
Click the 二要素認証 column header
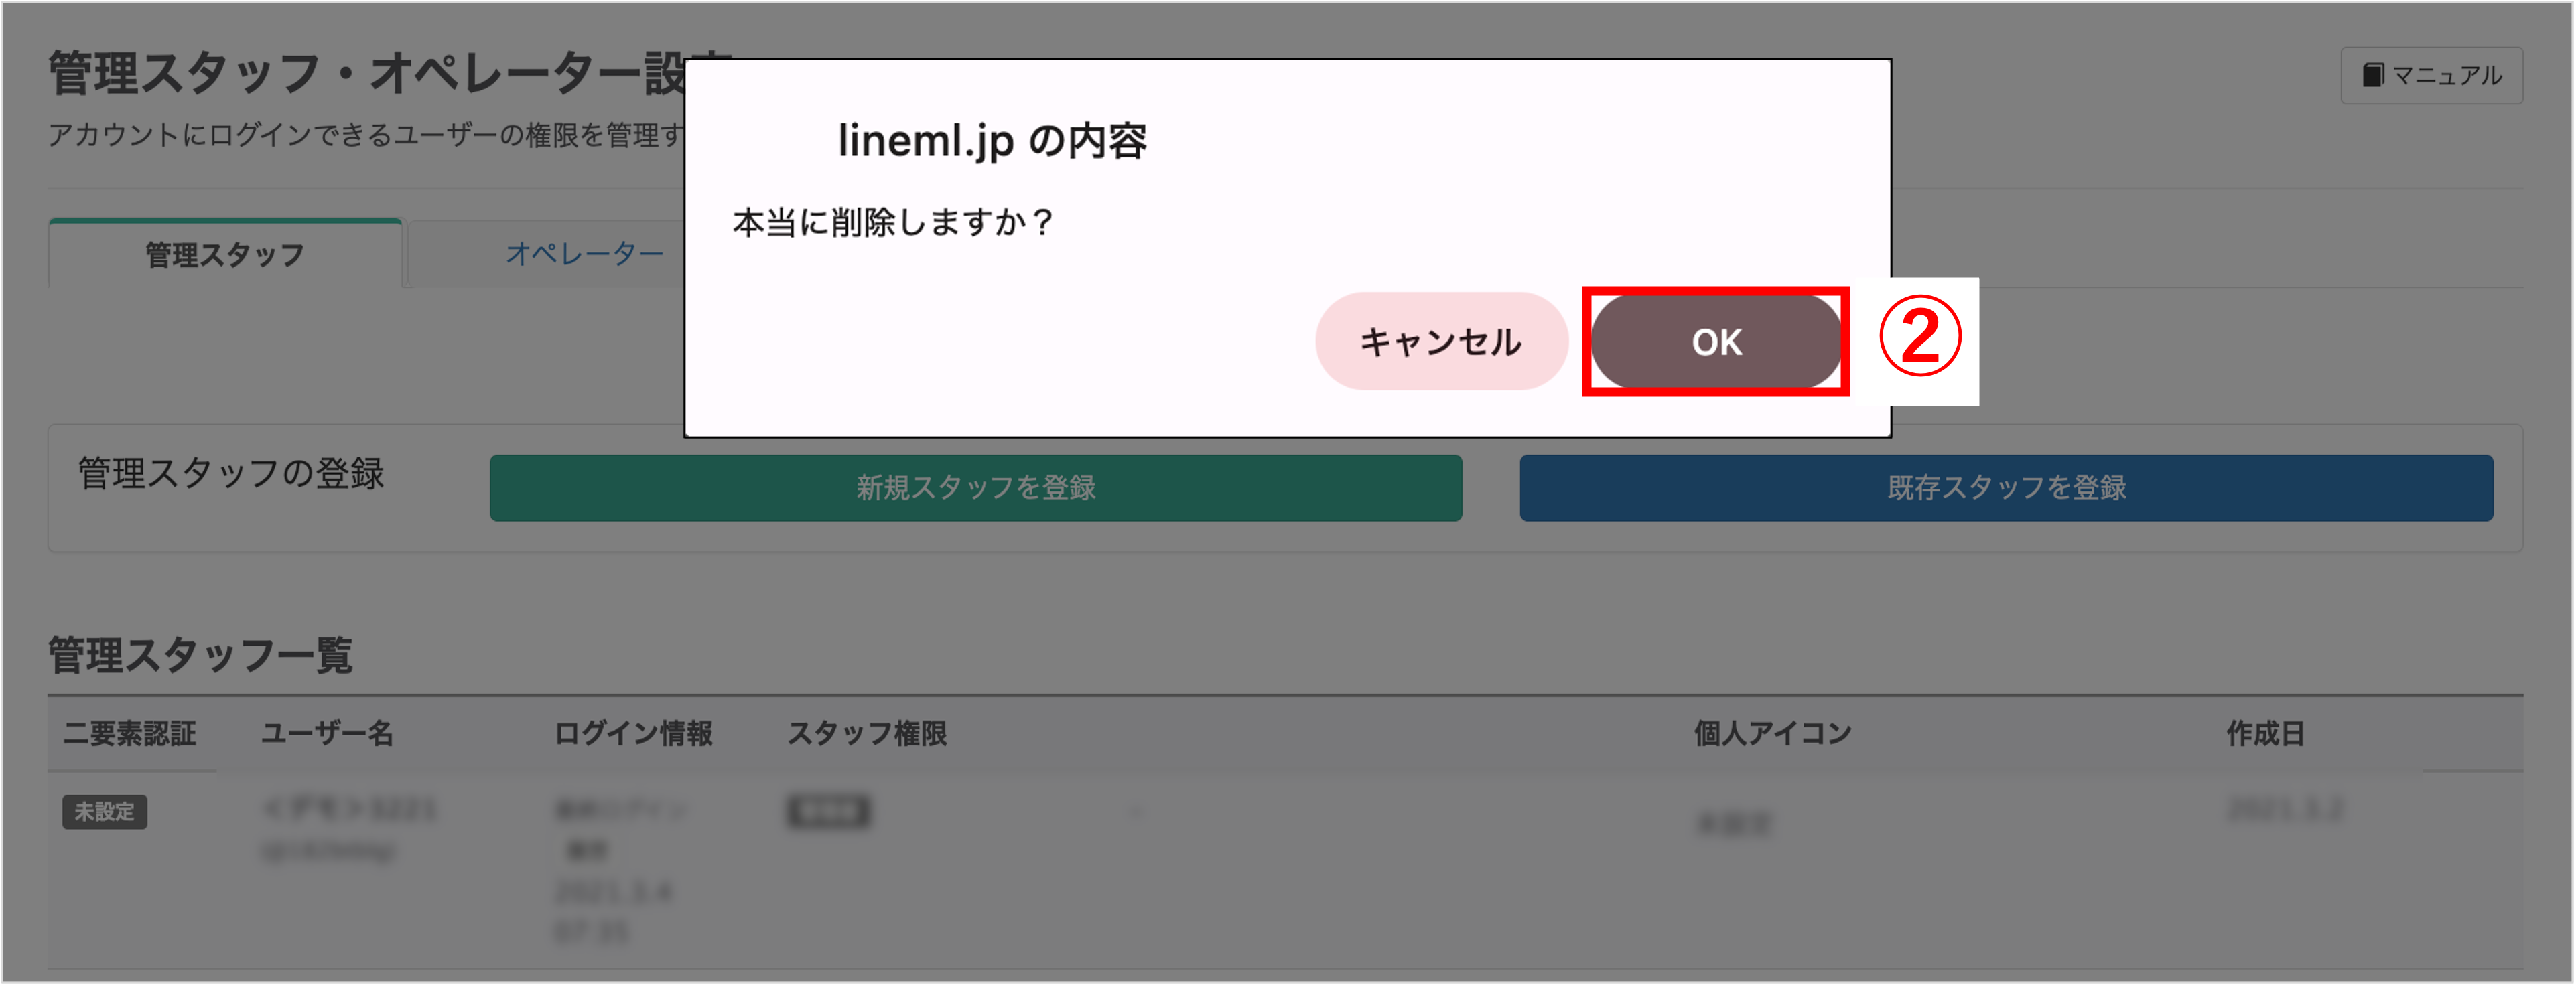[130, 733]
